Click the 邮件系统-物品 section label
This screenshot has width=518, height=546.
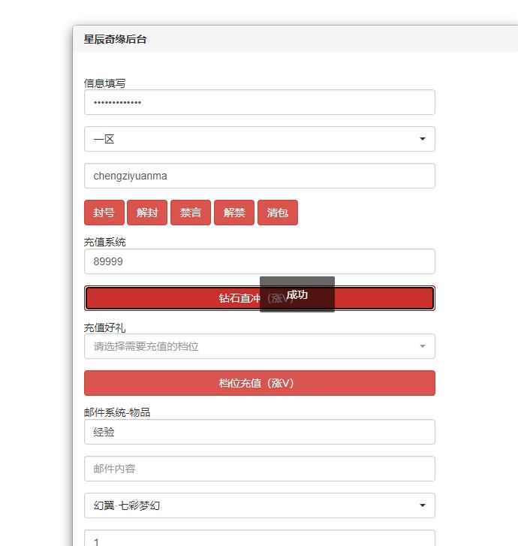[117, 412]
